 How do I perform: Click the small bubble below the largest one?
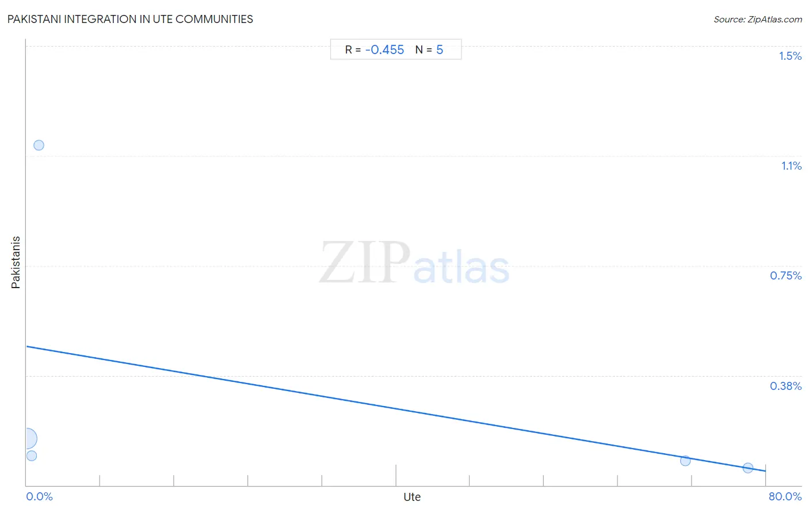point(32,455)
